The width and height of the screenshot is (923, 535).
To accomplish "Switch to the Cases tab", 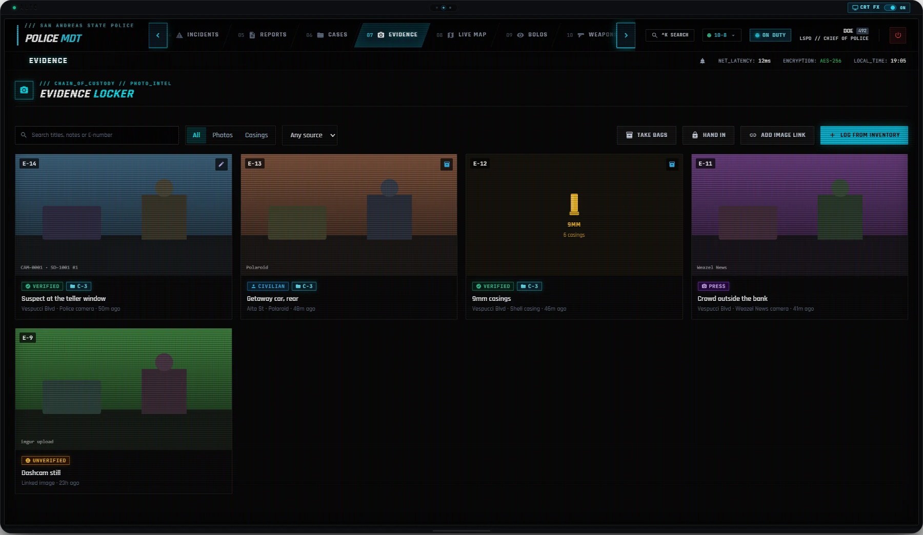I will pyautogui.click(x=327, y=35).
